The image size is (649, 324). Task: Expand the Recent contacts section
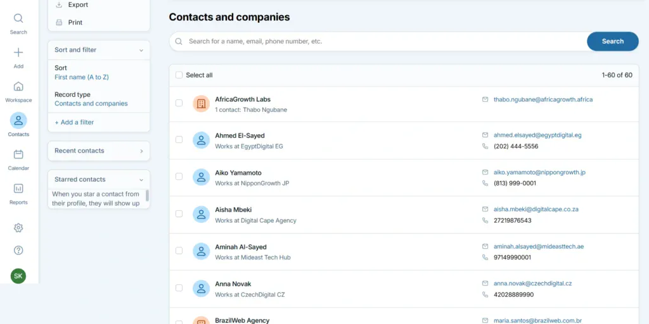click(141, 151)
